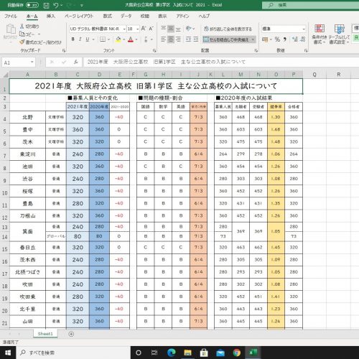The height and width of the screenshot is (359, 359).
Task: Open File Explorer from the taskbar
Action: (x=187, y=353)
